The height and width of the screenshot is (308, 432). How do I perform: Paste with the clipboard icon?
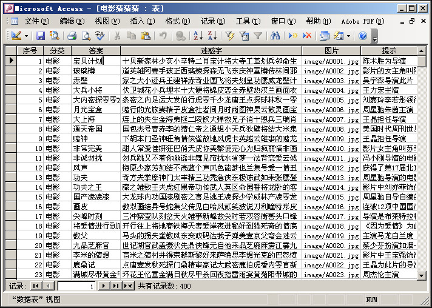coord(145,36)
